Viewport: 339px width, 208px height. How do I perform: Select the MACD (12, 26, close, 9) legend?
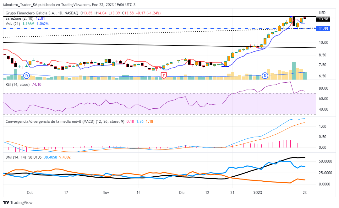65,121
